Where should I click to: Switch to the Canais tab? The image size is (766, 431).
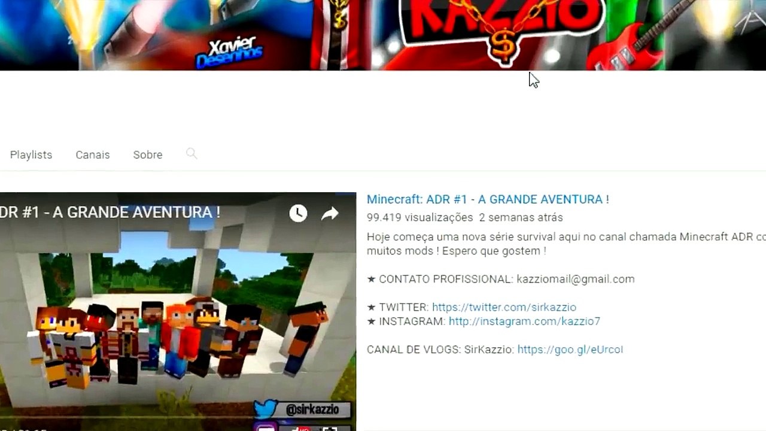tap(93, 154)
